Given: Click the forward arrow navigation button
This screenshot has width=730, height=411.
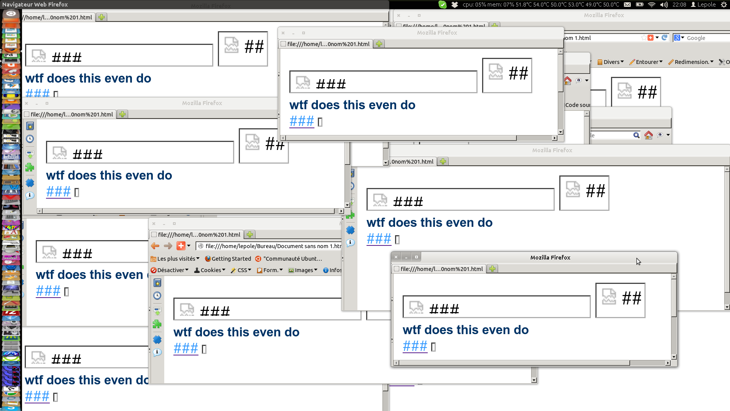Looking at the screenshot, I should (x=168, y=246).
